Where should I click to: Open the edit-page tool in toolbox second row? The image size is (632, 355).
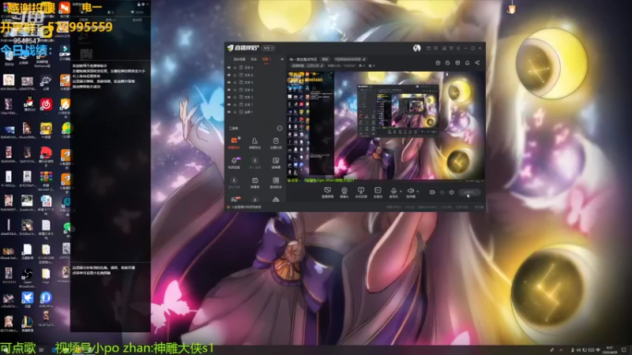pyautogui.click(x=276, y=163)
